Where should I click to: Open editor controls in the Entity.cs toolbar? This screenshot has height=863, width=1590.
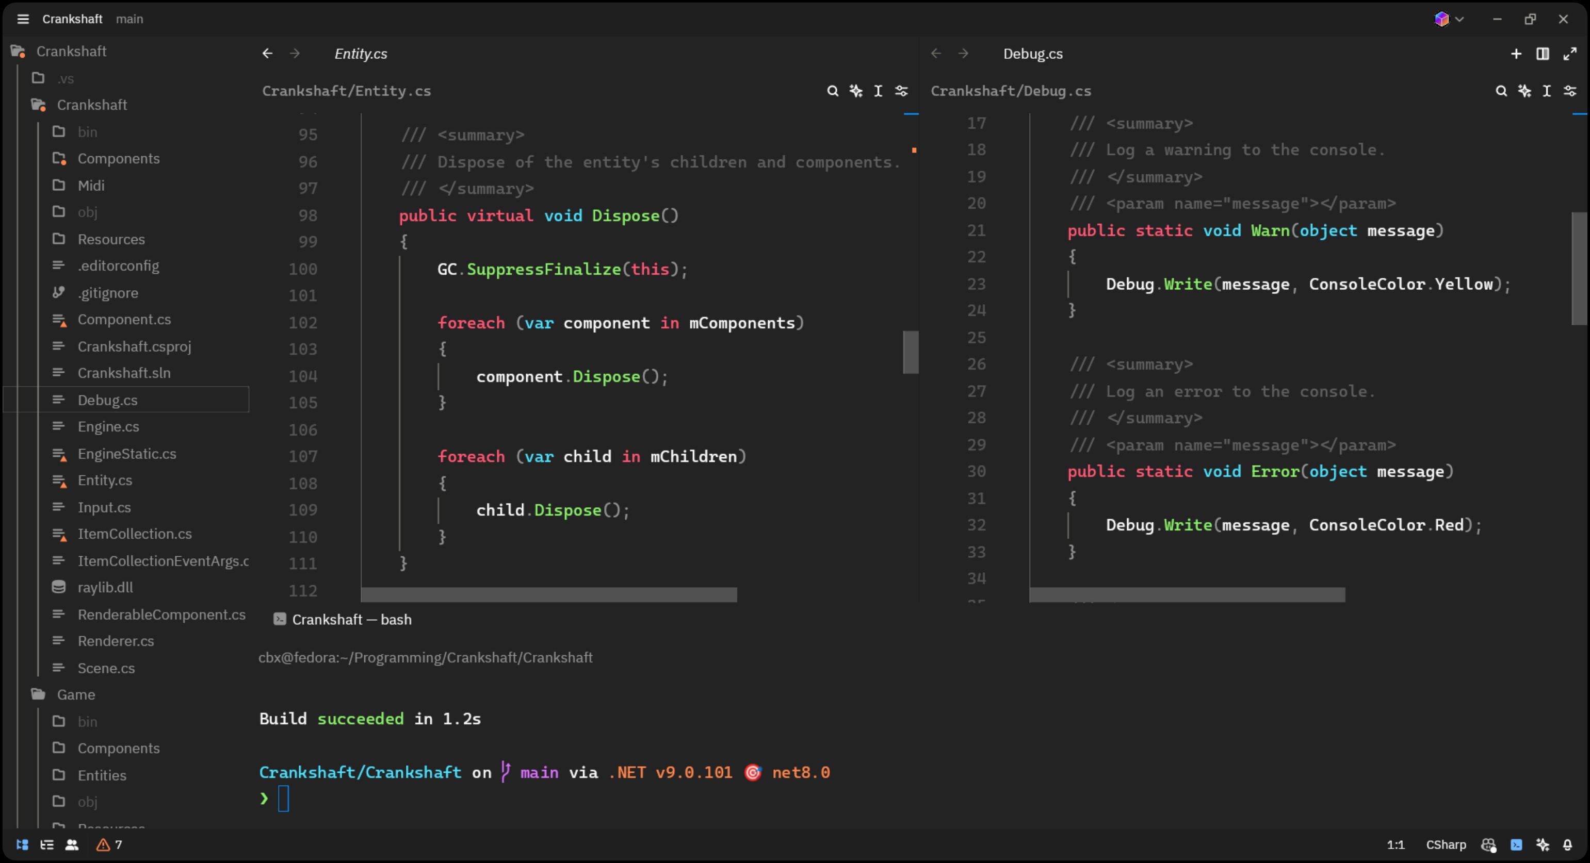901,91
